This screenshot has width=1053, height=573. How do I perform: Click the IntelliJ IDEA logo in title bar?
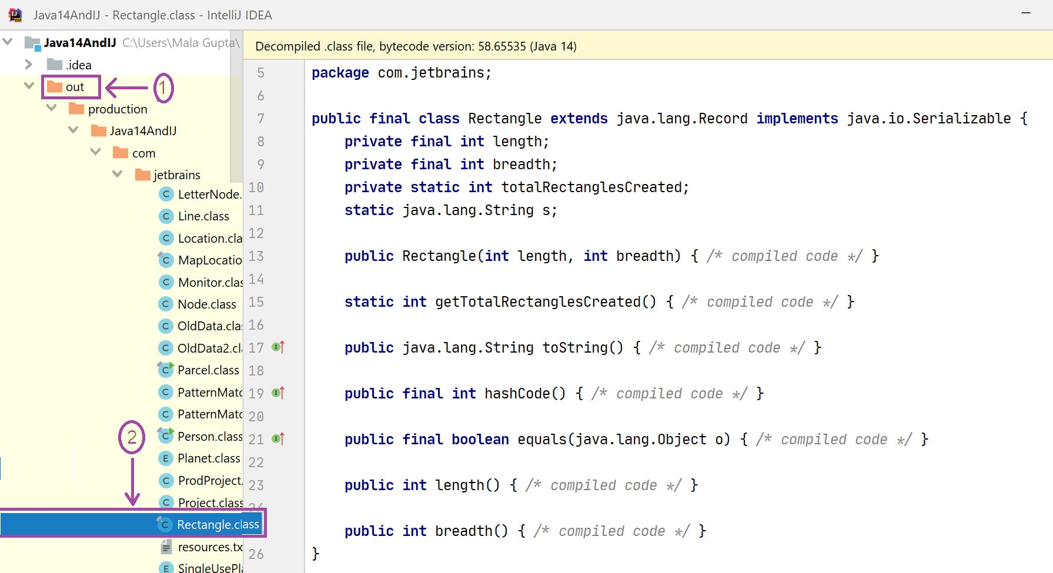[x=15, y=15]
